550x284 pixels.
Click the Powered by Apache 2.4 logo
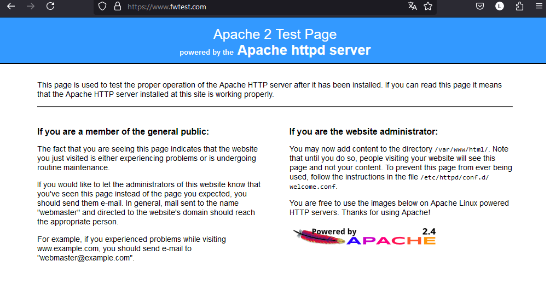(x=364, y=236)
